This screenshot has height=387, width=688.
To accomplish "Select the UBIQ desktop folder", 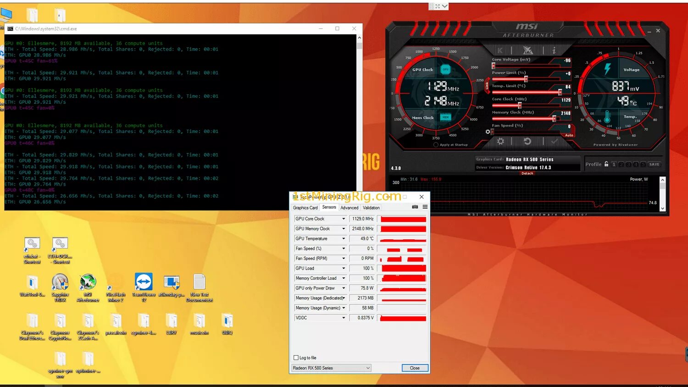I will point(227,324).
